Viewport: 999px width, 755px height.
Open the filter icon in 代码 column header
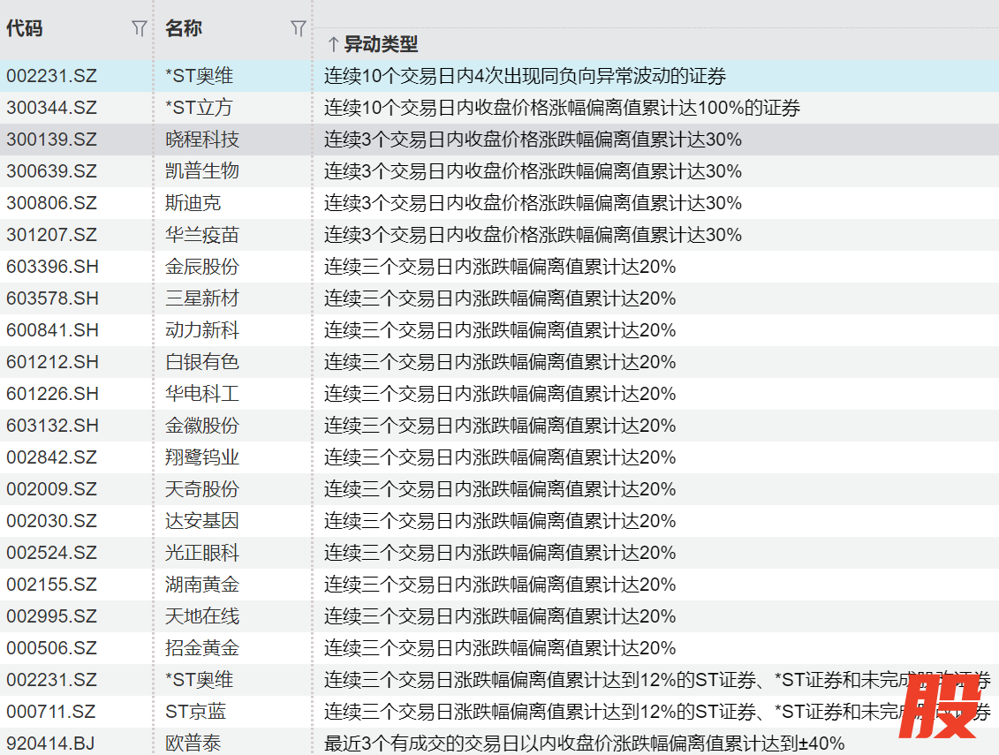coord(139,29)
